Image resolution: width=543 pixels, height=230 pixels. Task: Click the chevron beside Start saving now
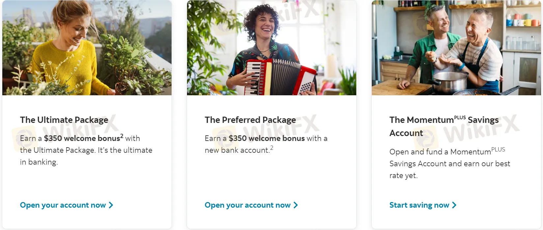pyautogui.click(x=454, y=205)
